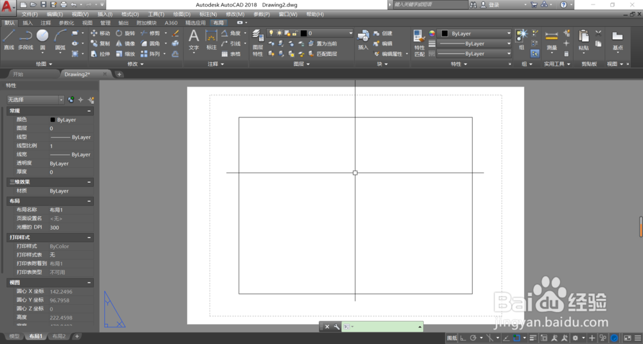Collapse the 打印样式 properties section
Image resolution: width=643 pixels, height=344 pixels.
[89, 237]
